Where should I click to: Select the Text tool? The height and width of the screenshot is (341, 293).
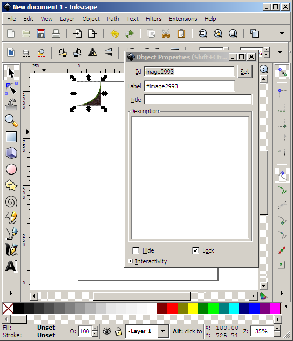[11, 266]
